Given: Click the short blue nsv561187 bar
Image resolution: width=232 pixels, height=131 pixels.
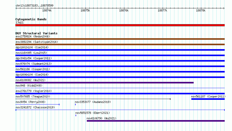Looking at the screenshot, I should point(208,99).
